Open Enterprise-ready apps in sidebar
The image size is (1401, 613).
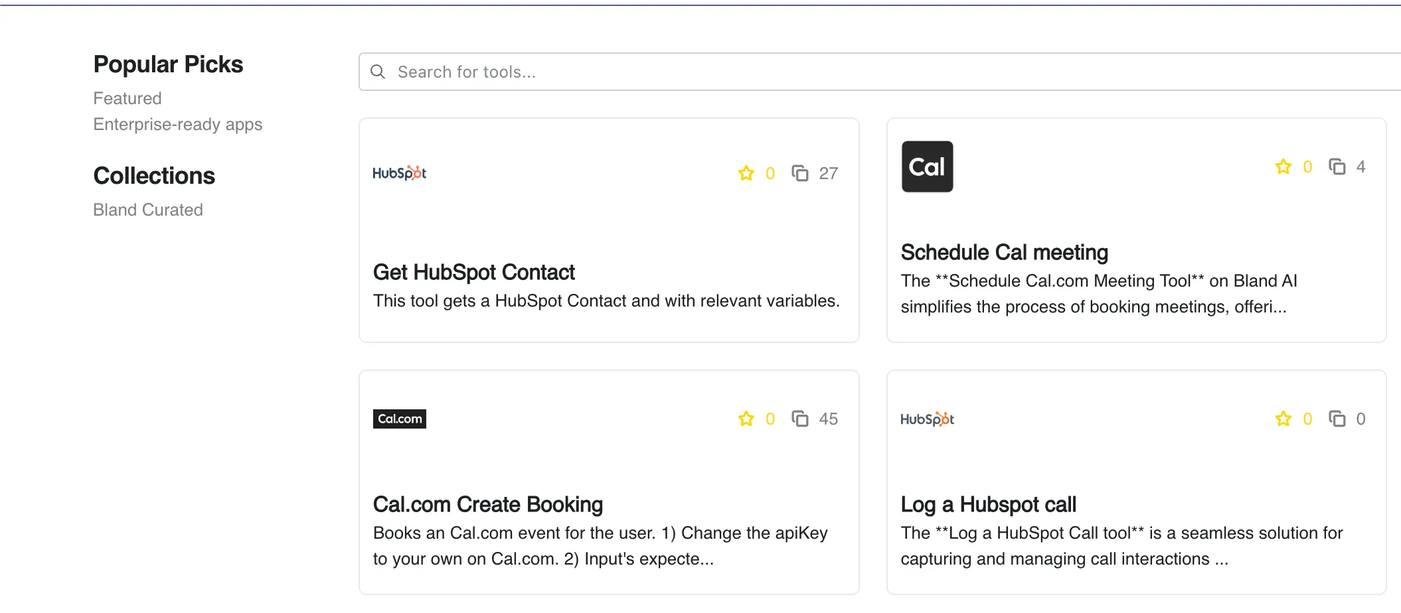[x=178, y=124]
